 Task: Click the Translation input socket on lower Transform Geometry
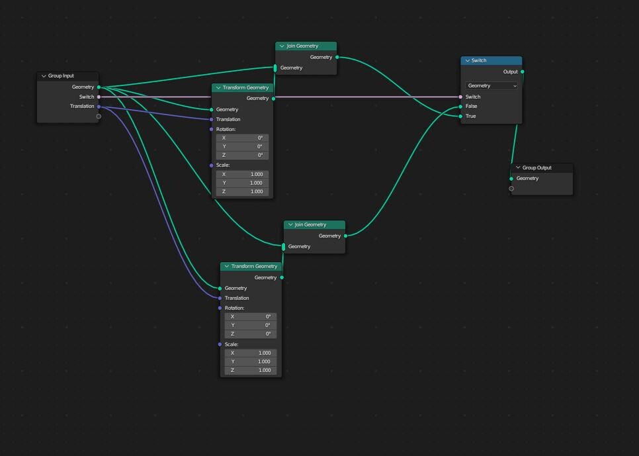(220, 298)
